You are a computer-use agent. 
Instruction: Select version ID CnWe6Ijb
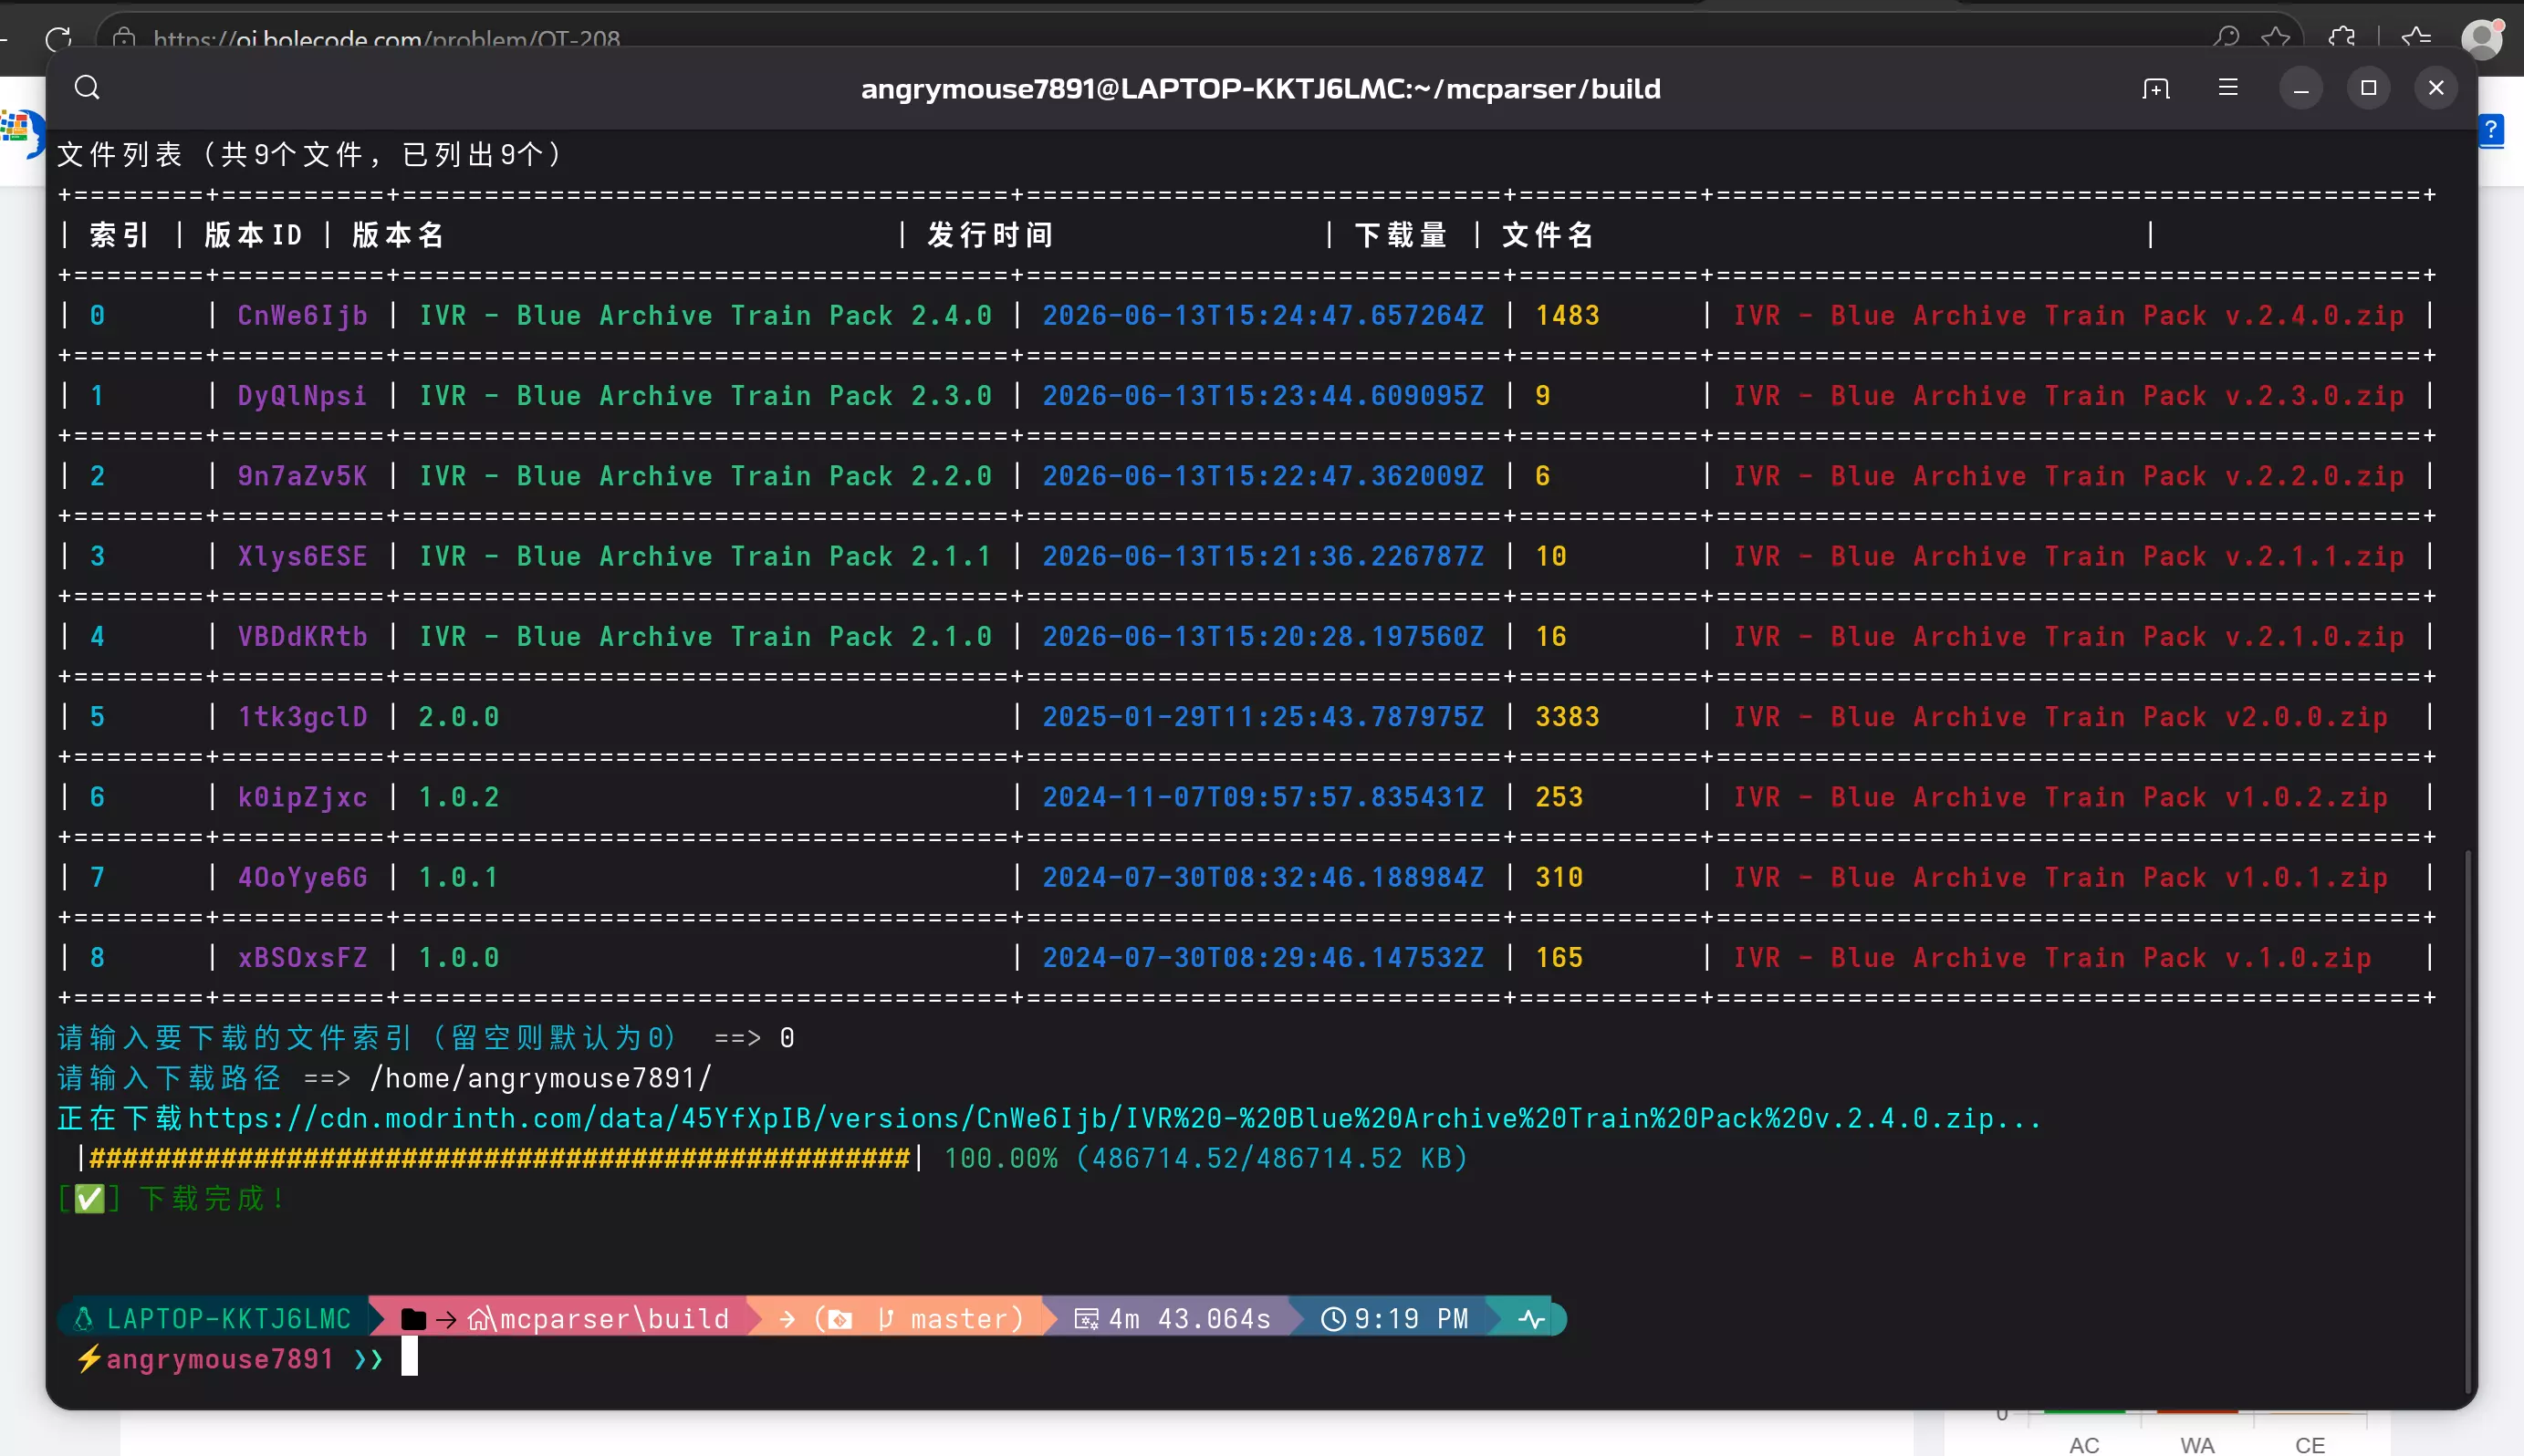[302, 315]
